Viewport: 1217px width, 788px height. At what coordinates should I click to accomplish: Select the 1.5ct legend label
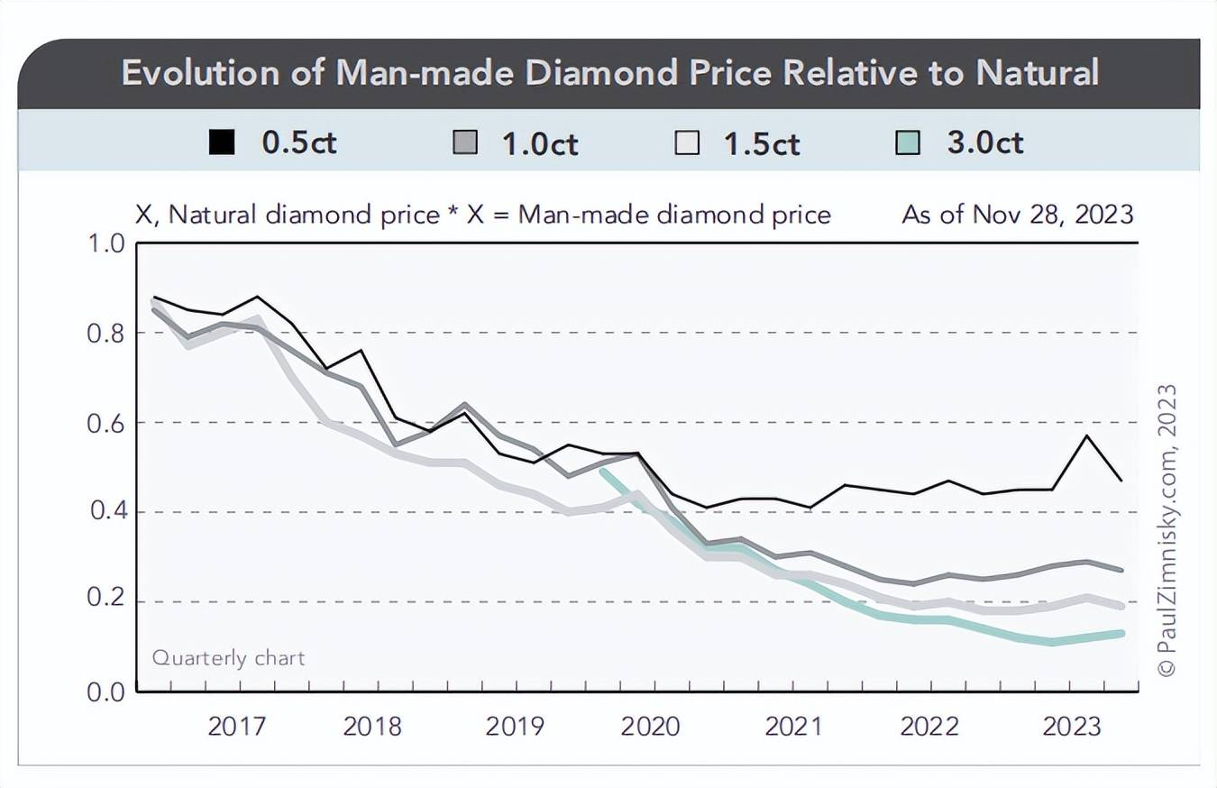pyautogui.click(x=762, y=142)
